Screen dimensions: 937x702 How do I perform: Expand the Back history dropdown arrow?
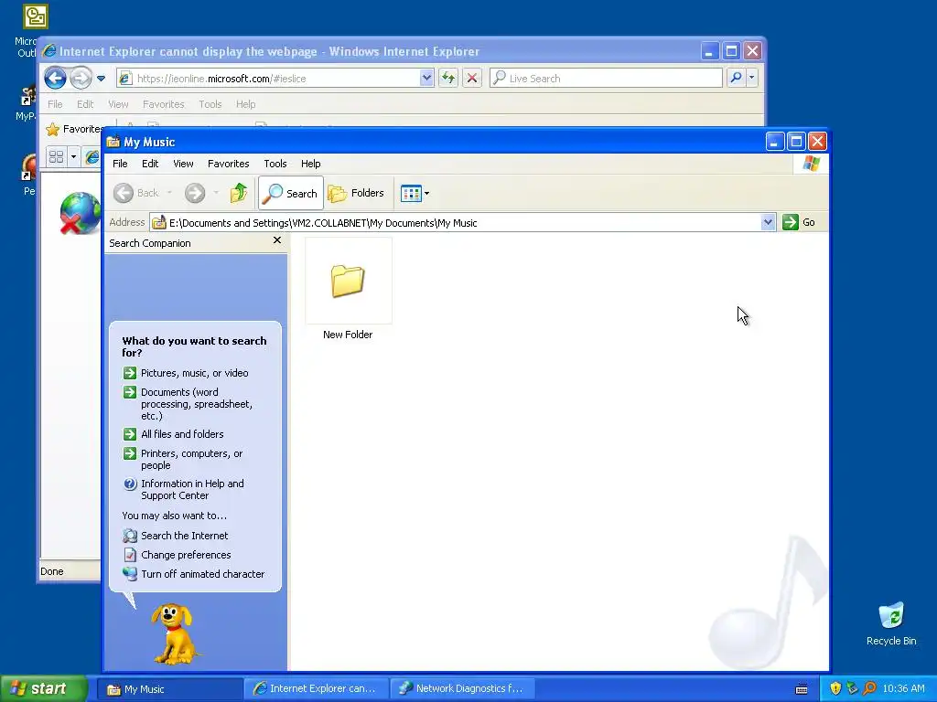pyautogui.click(x=169, y=193)
